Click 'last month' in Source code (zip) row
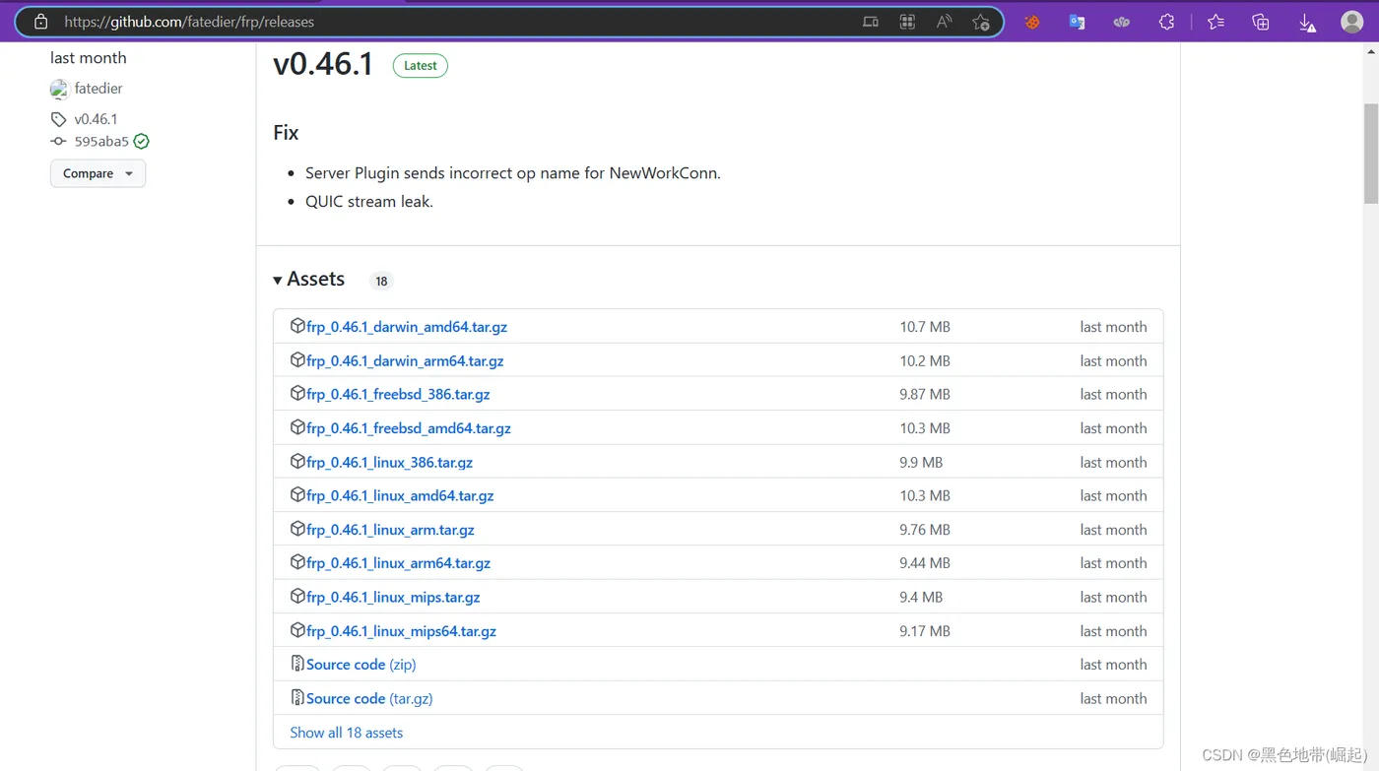Image resolution: width=1379 pixels, height=771 pixels. click(x=1113, y=665)
